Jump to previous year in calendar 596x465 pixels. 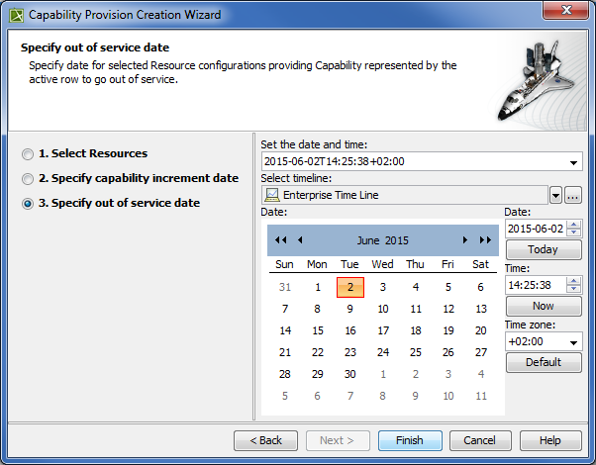(281, 240)
